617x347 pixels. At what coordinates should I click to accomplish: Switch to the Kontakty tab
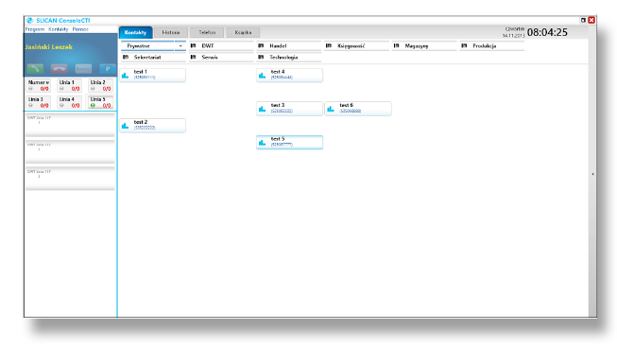135,32
